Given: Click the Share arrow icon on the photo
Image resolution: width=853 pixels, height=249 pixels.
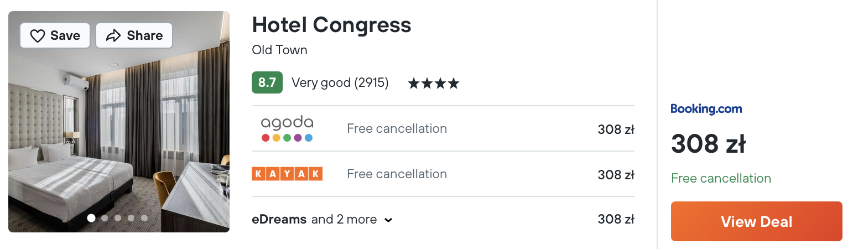Looking at the screenshot, I should click(x=113, y=36).
